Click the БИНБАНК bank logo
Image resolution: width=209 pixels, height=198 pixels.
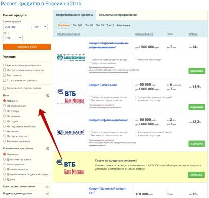pos(70,132)
